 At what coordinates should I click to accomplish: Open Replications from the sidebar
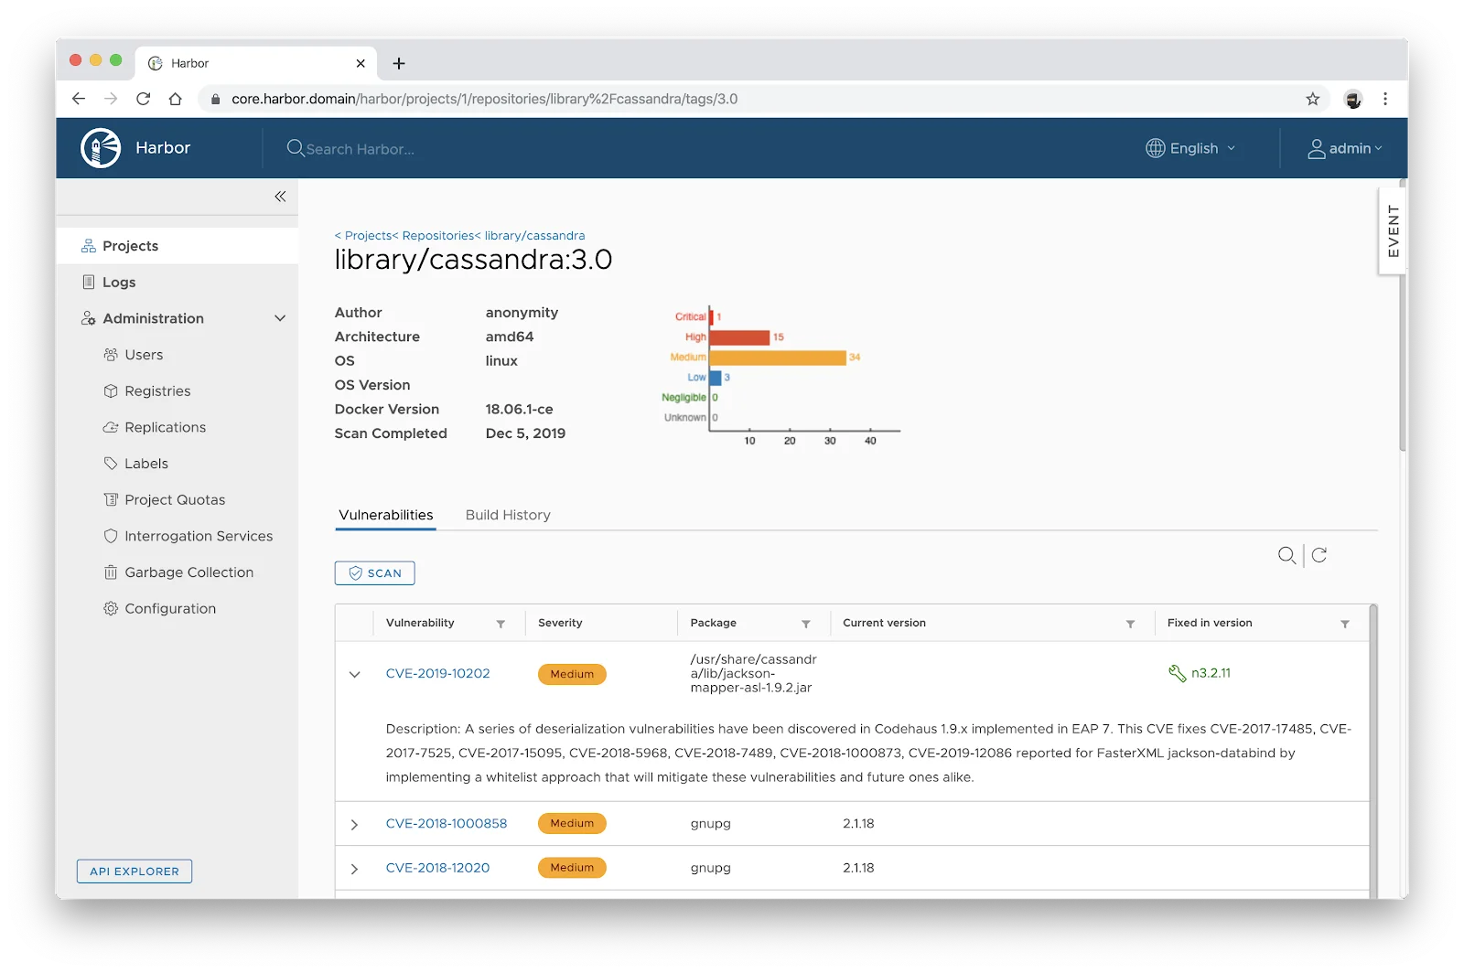tap(165, 427)
